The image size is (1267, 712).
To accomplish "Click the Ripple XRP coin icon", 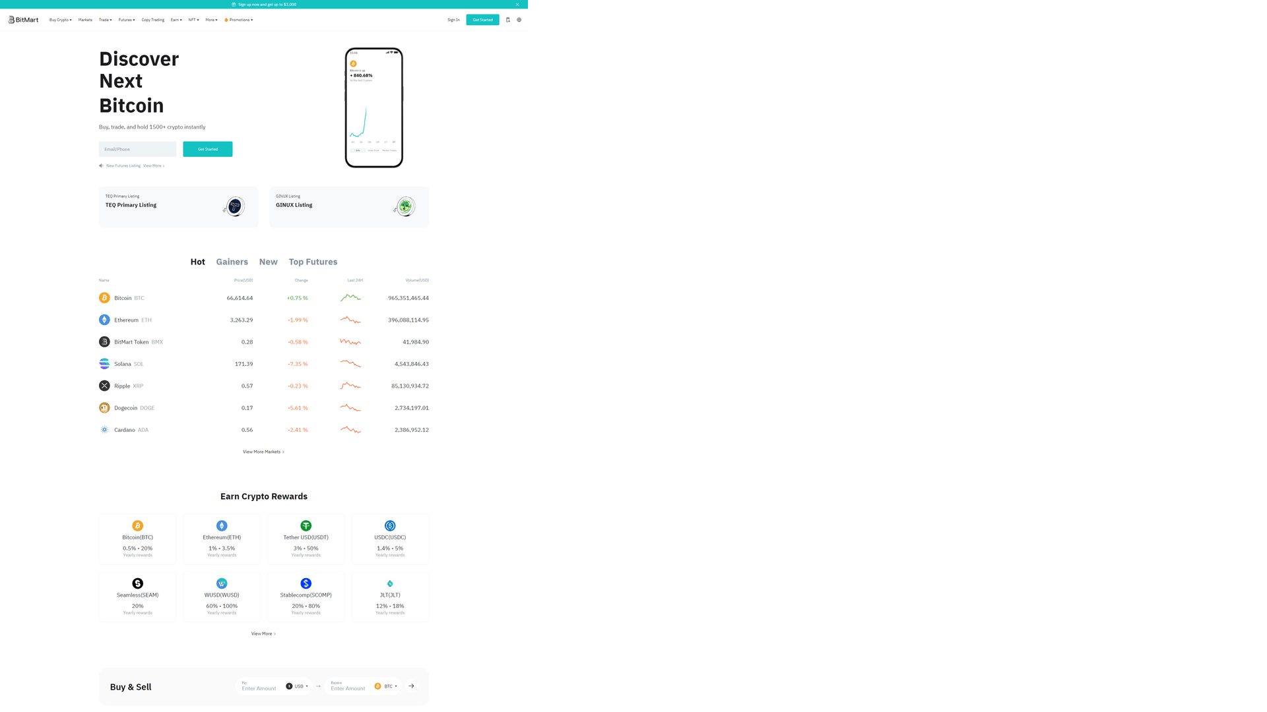I will [x=104, y=386].
